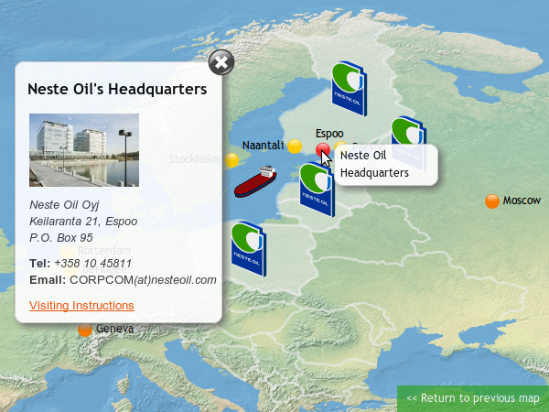Click the Keilaranta 21, Espoo address line

83,222
